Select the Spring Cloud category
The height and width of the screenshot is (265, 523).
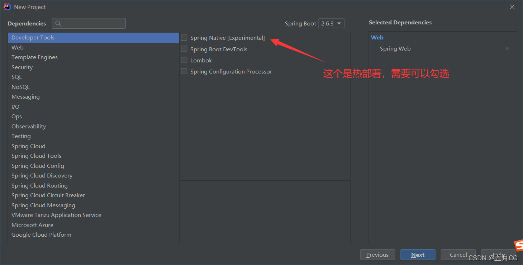tap(94, 146)
